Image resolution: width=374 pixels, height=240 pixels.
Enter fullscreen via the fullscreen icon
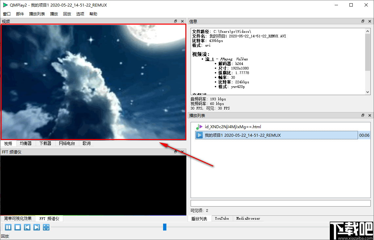point(46,227)
